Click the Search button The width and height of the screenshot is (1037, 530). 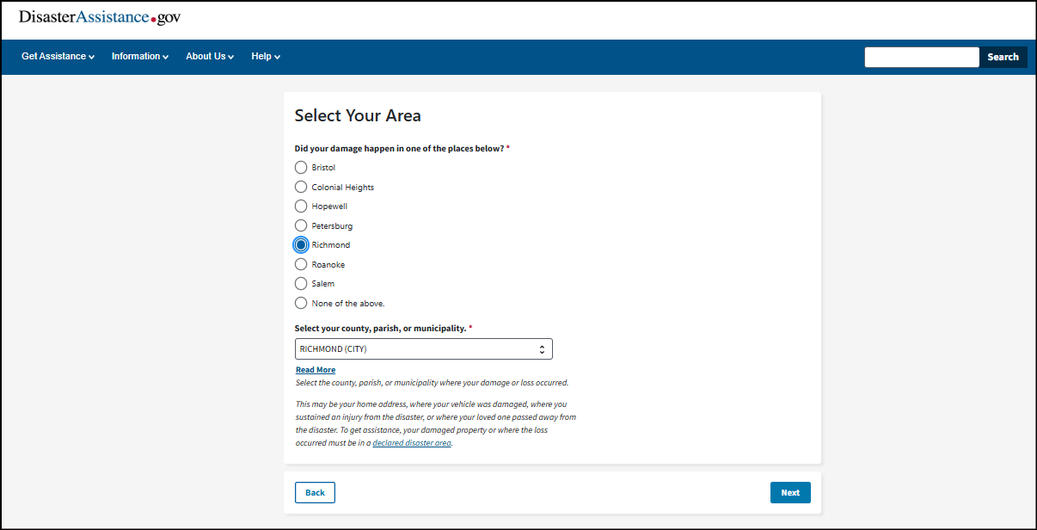pos(1003,57)
